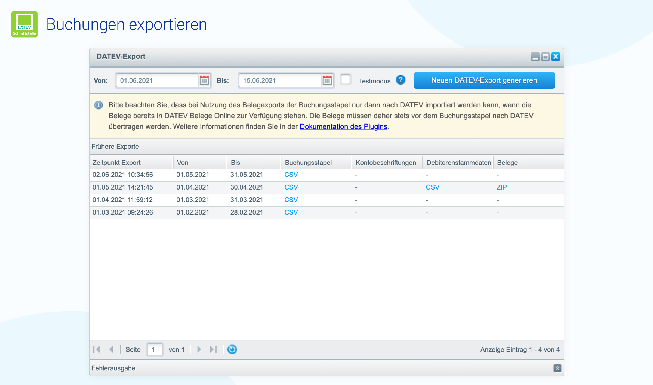This screenshot has width=653, height=385.
Task: Click the Bis date input field
Action: 280,80
